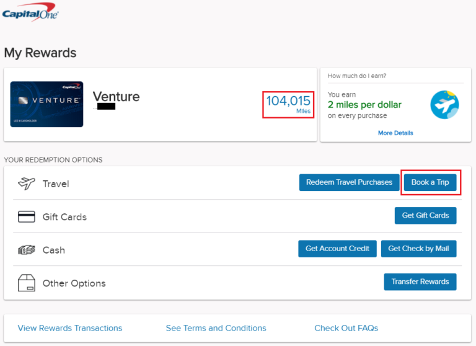Click the Venture card name
Screen dimensions: 476x346
click(x=116, y=97)
